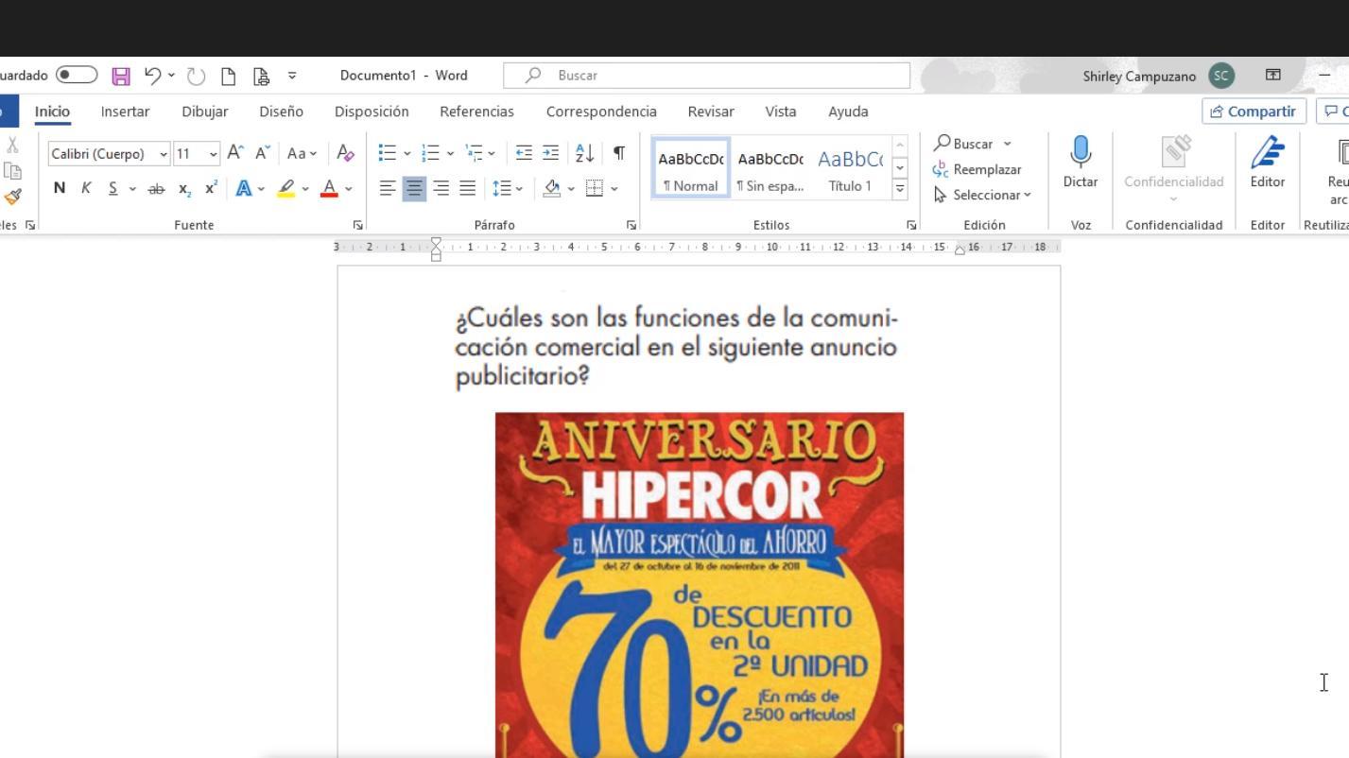Screen dimensions: 1349x758
Task: Click Reemplazar in the Edición group
Action: tap(977, 169)
